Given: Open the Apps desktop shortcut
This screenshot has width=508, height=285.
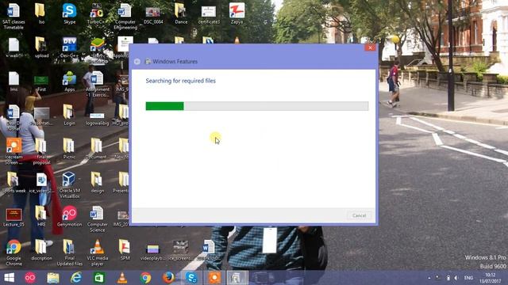Looking at the screenshot, I should [69, 82].
